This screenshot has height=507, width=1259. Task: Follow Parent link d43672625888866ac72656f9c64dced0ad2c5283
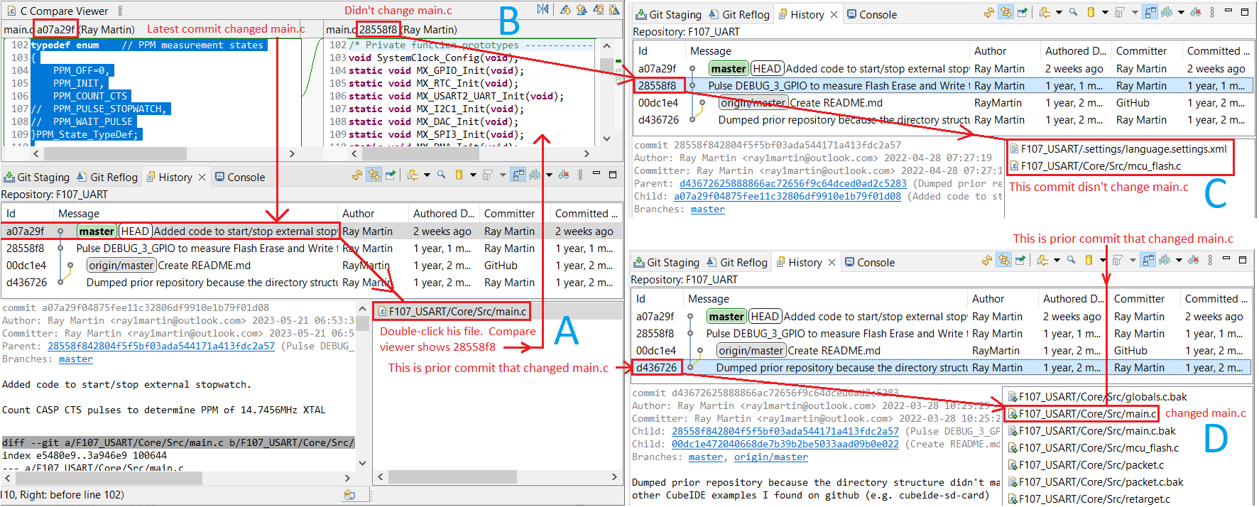[x=793, y=183]
